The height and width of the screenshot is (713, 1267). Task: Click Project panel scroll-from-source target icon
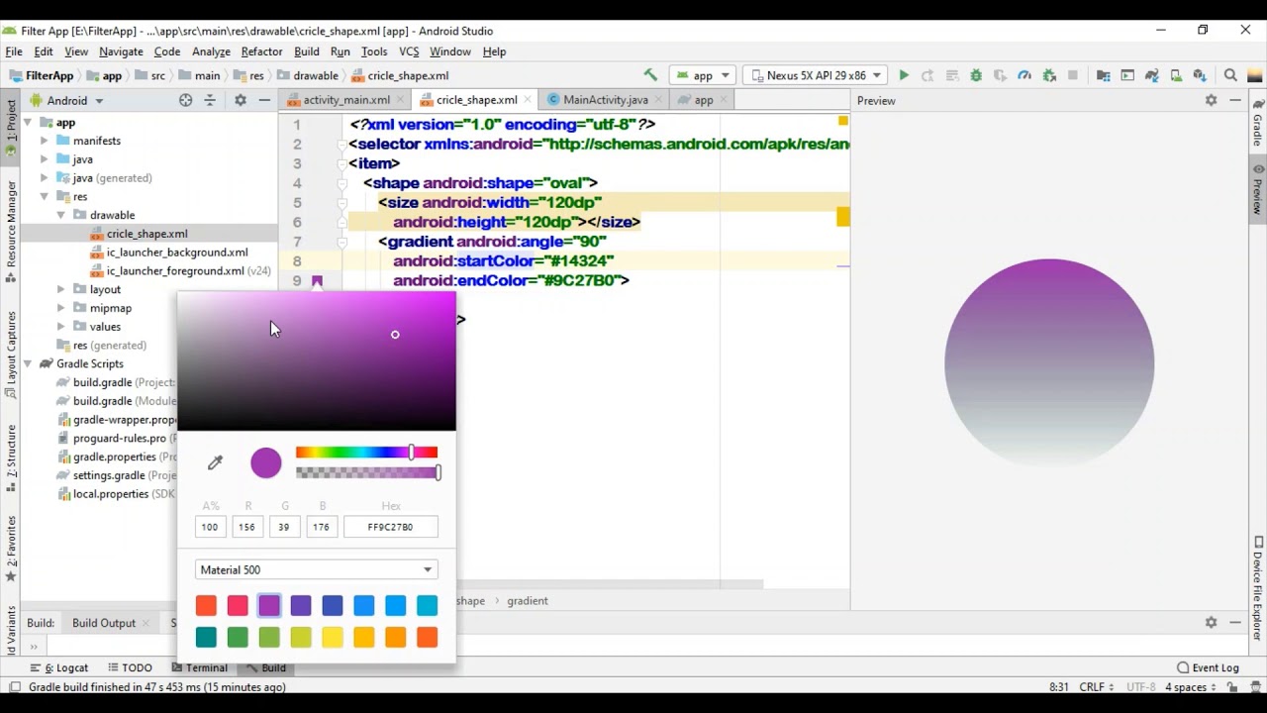coord(185,100)
